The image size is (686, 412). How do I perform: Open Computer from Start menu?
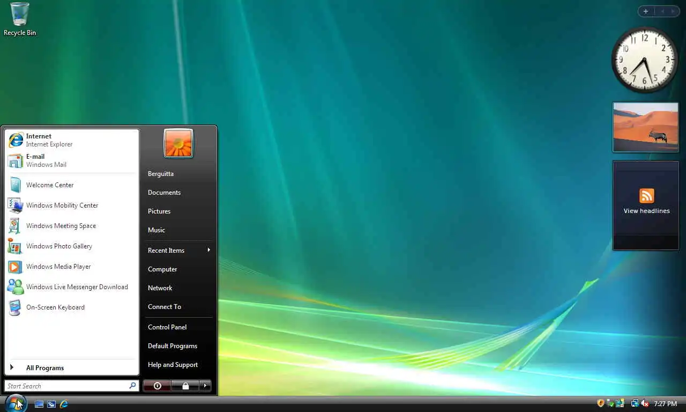[179, 269]
